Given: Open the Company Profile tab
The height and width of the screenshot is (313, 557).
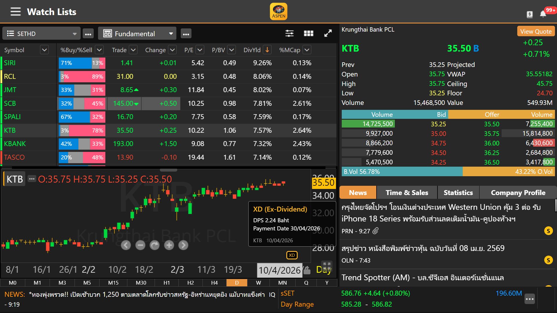Looking at the screenshot, I should [x=518, y=193].
